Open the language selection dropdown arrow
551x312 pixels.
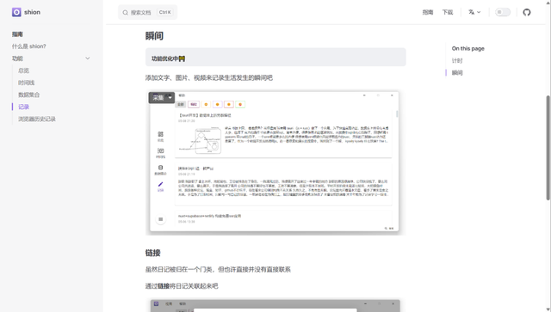(479, 12)
